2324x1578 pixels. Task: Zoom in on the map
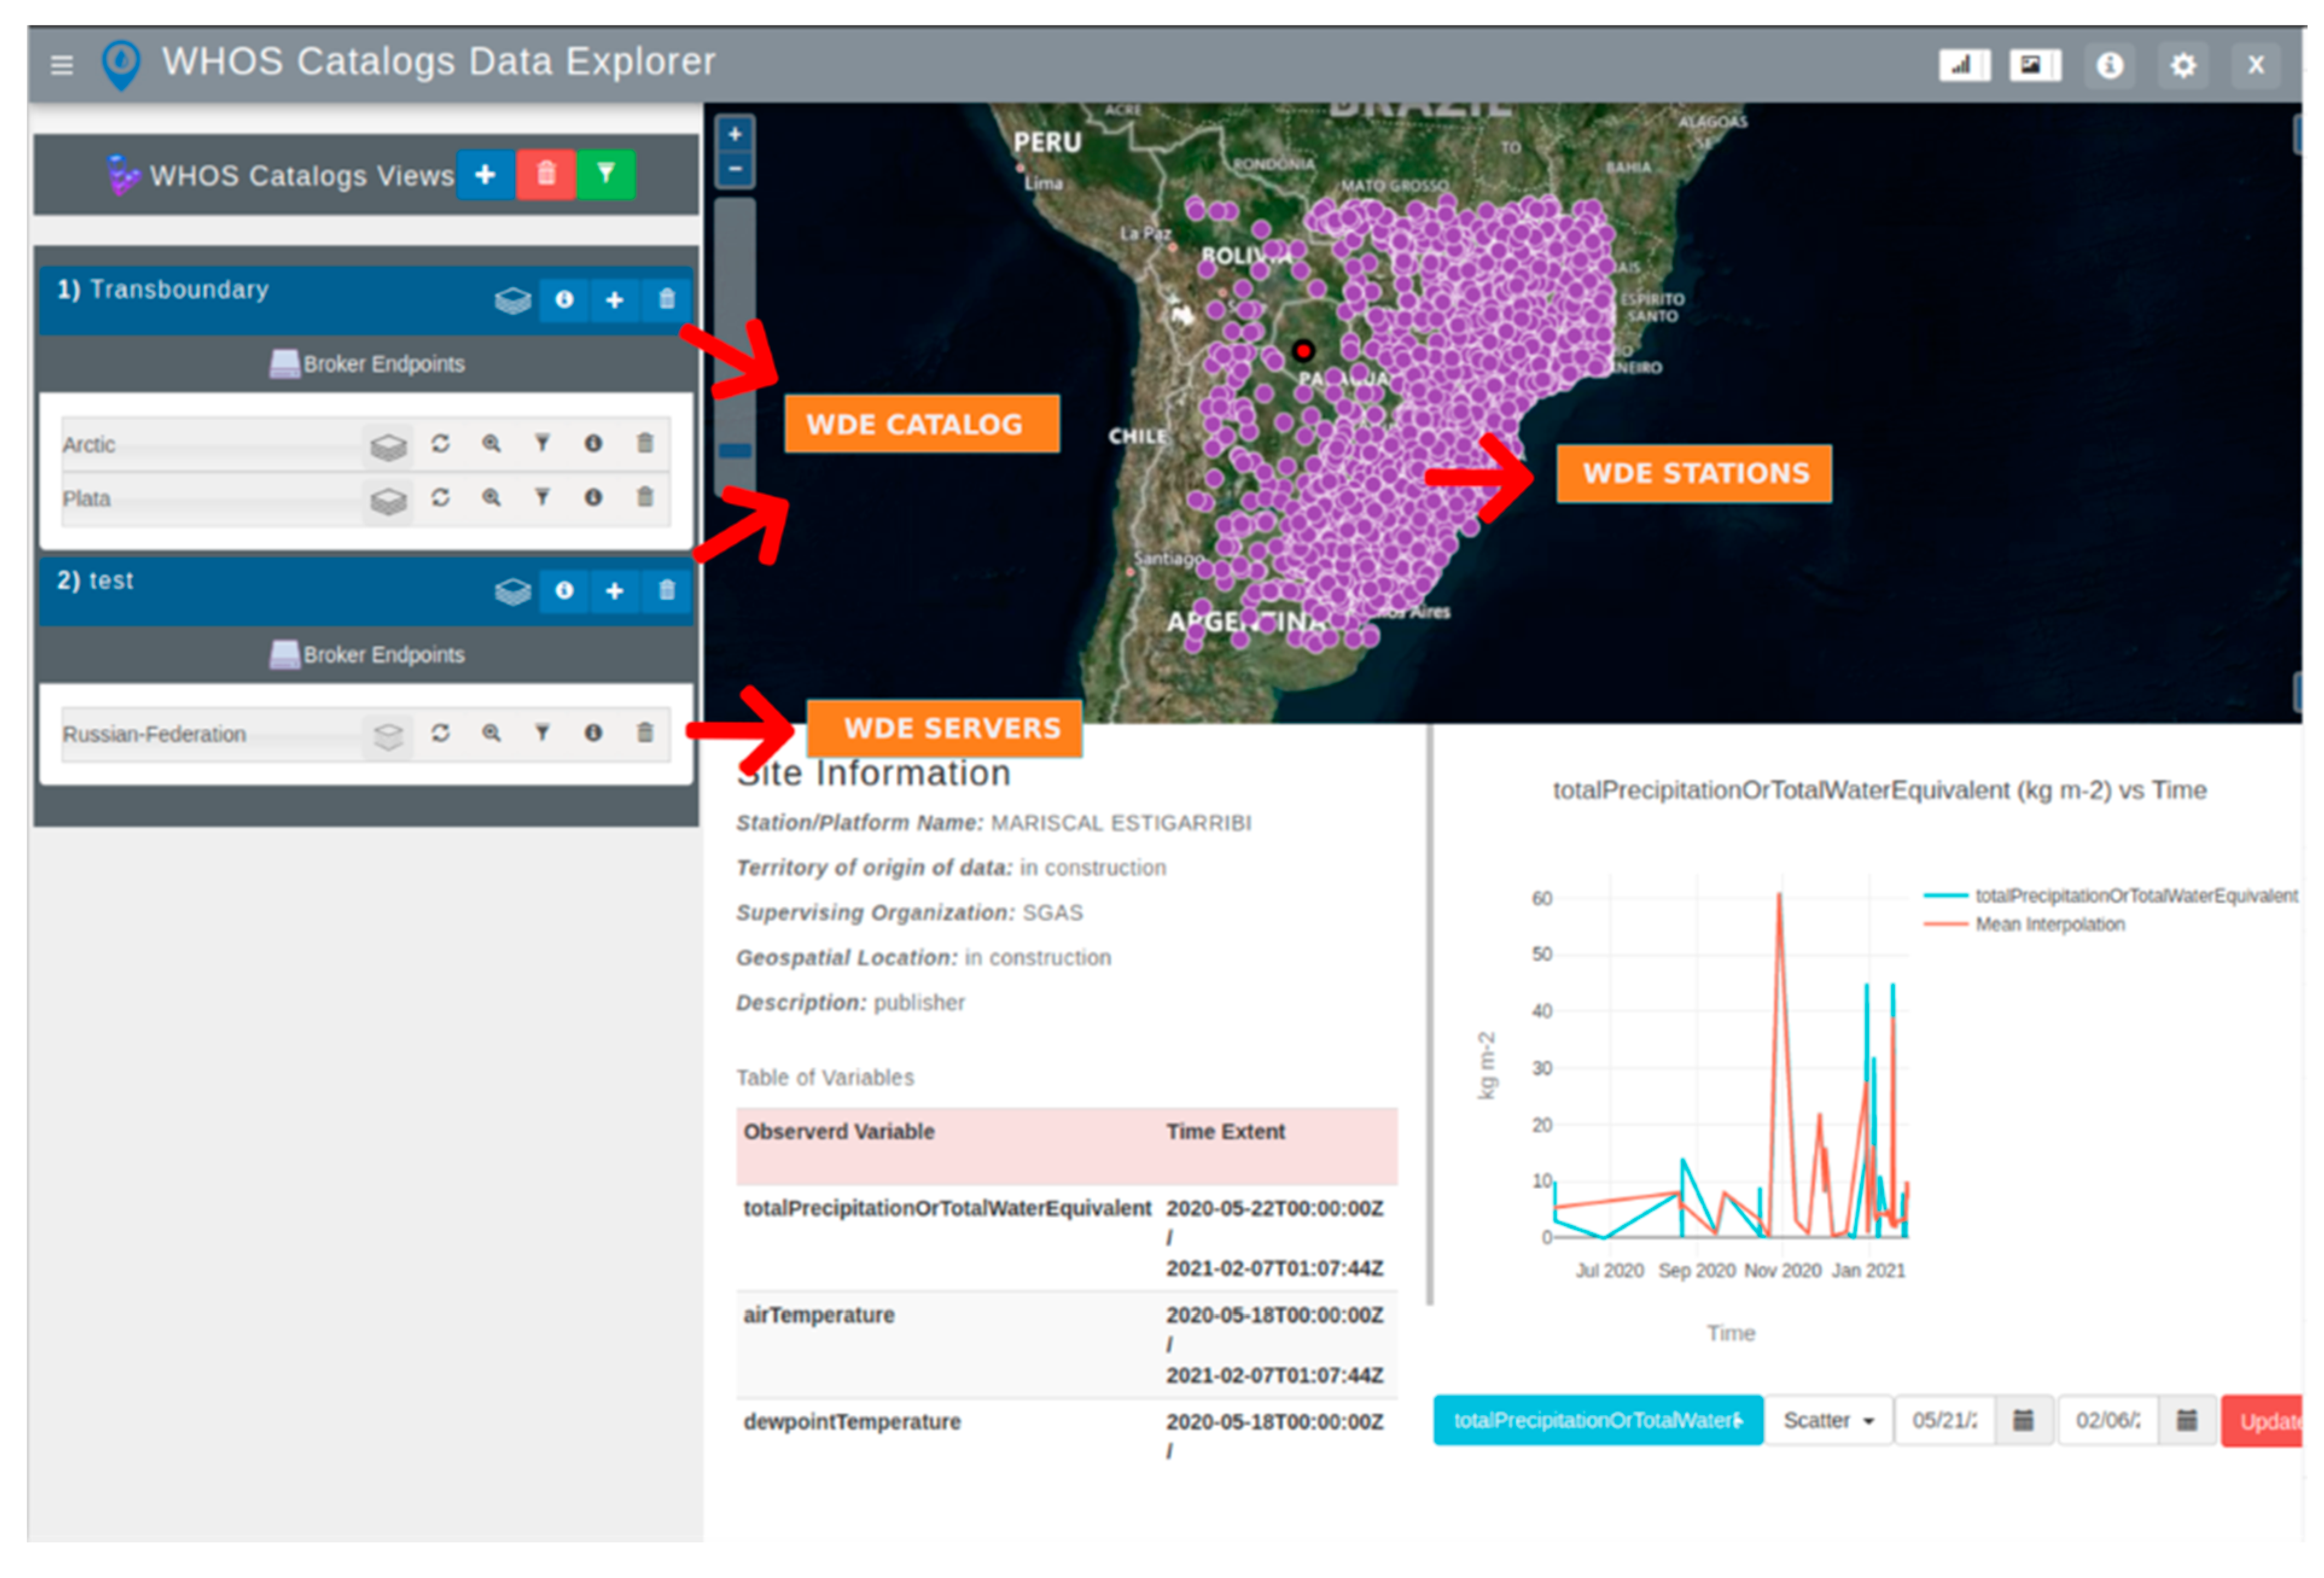[735, 135]
